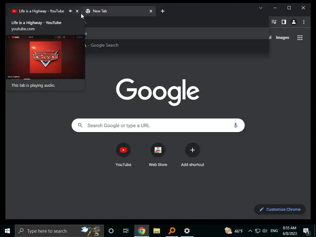The width and height of the screenshot is (316, 237).
Task: Start voice search with microphone icon
Action: point(235,125)
